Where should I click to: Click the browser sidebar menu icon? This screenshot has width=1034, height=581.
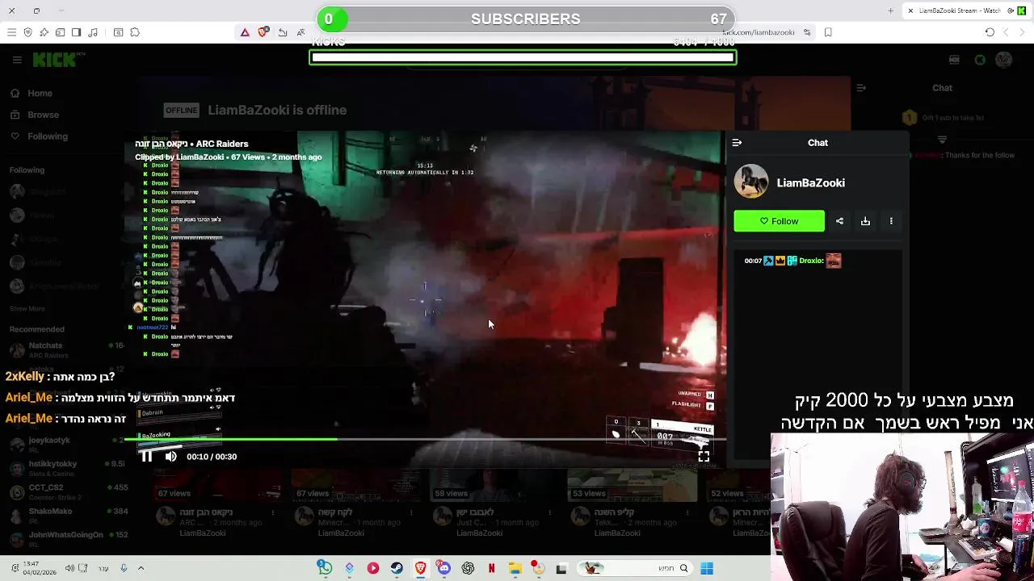[11, 32]
